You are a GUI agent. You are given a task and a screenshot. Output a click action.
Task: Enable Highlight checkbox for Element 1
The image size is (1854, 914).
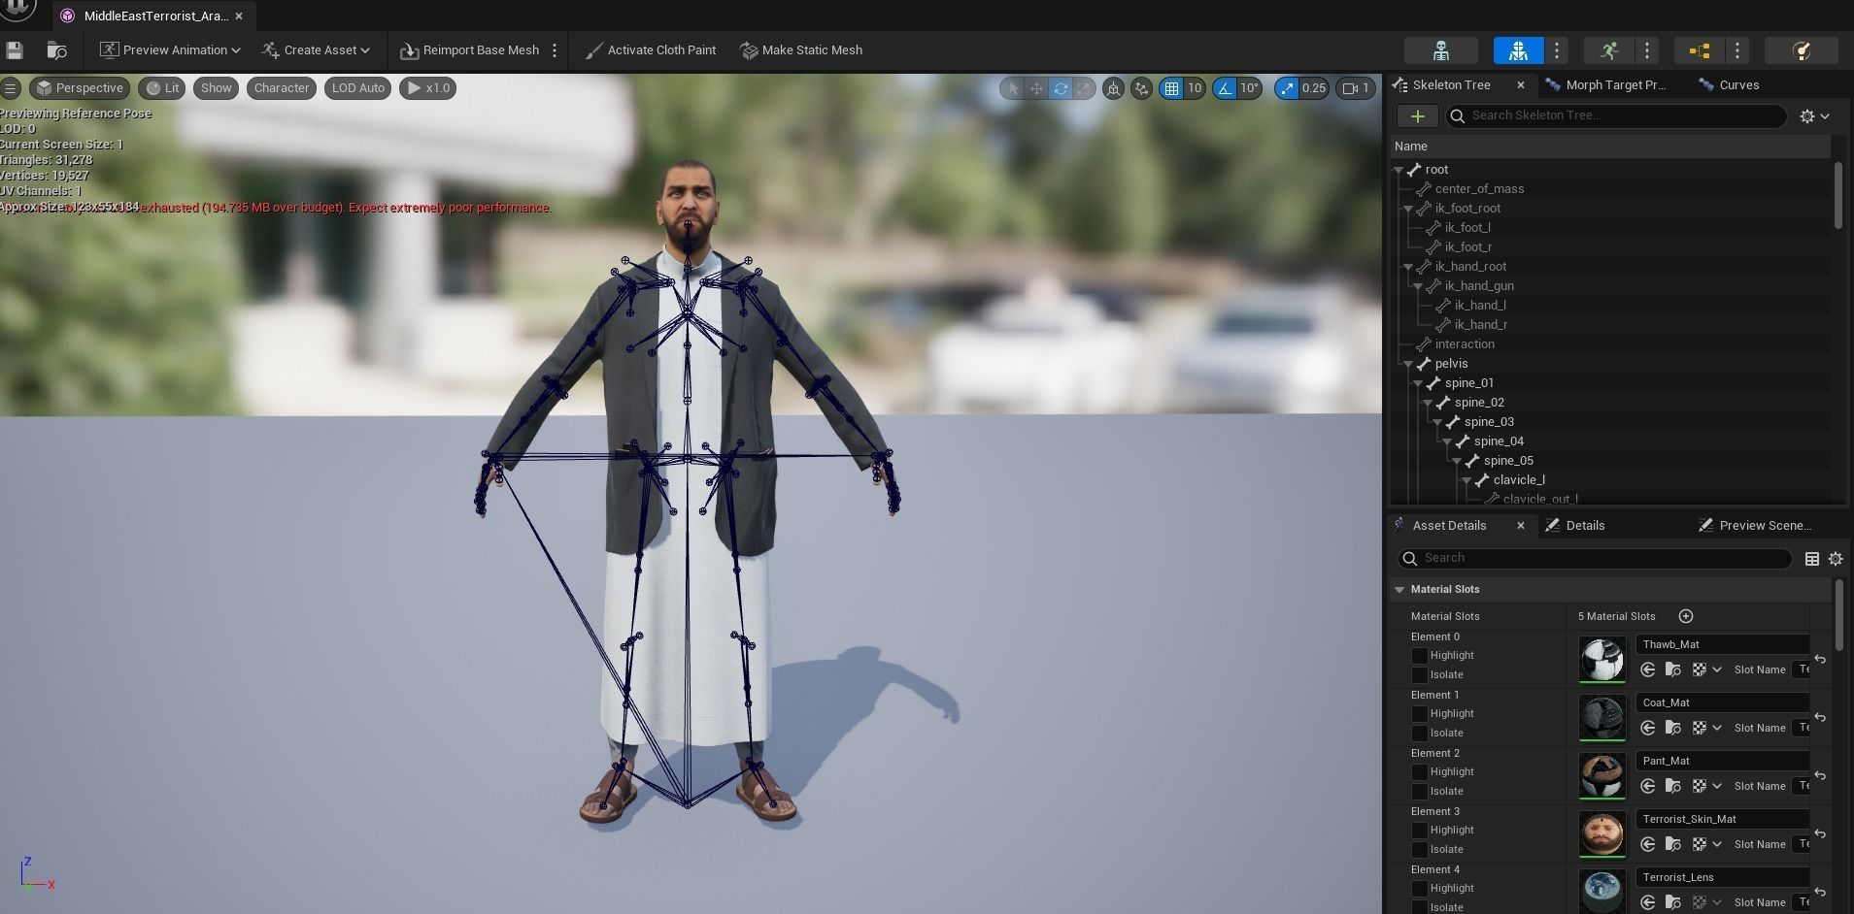1419,714
